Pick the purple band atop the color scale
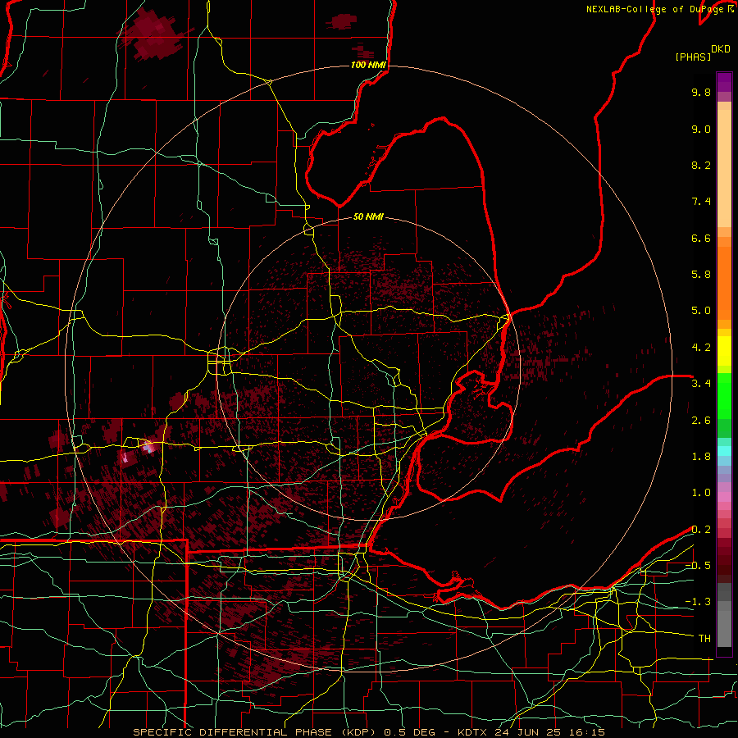The width and height of the screenshot is (738, 738). [724, 83]
